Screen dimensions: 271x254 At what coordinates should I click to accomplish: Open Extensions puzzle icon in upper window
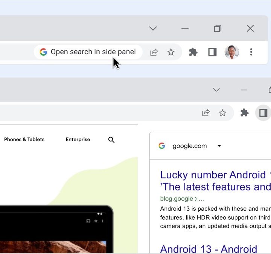click(193, 52)
